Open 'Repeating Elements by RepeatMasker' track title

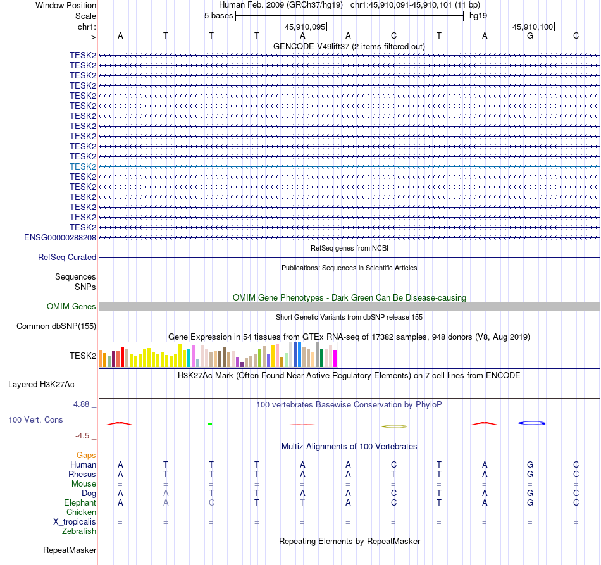[x=349, y=541]
